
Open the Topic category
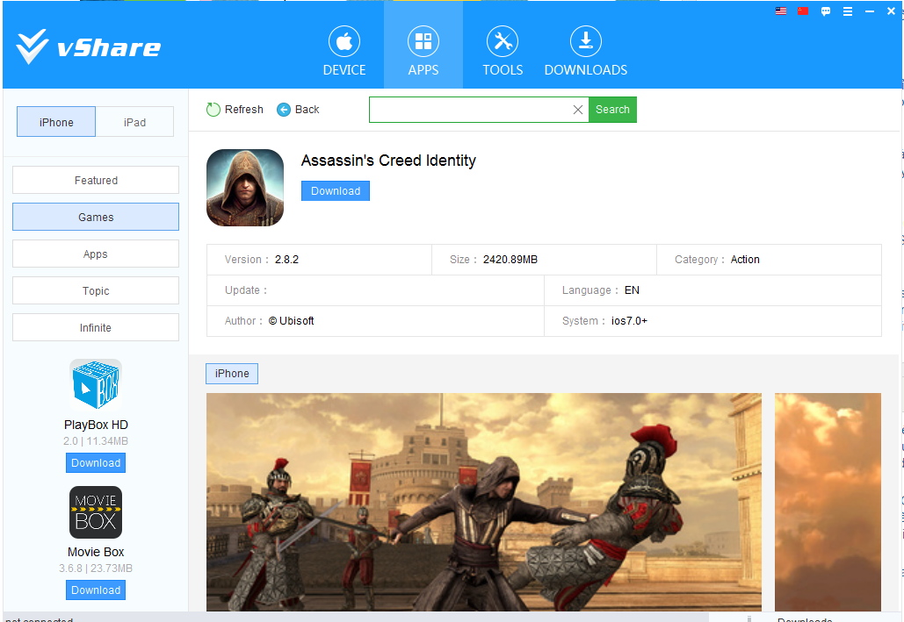coord(96,290)
